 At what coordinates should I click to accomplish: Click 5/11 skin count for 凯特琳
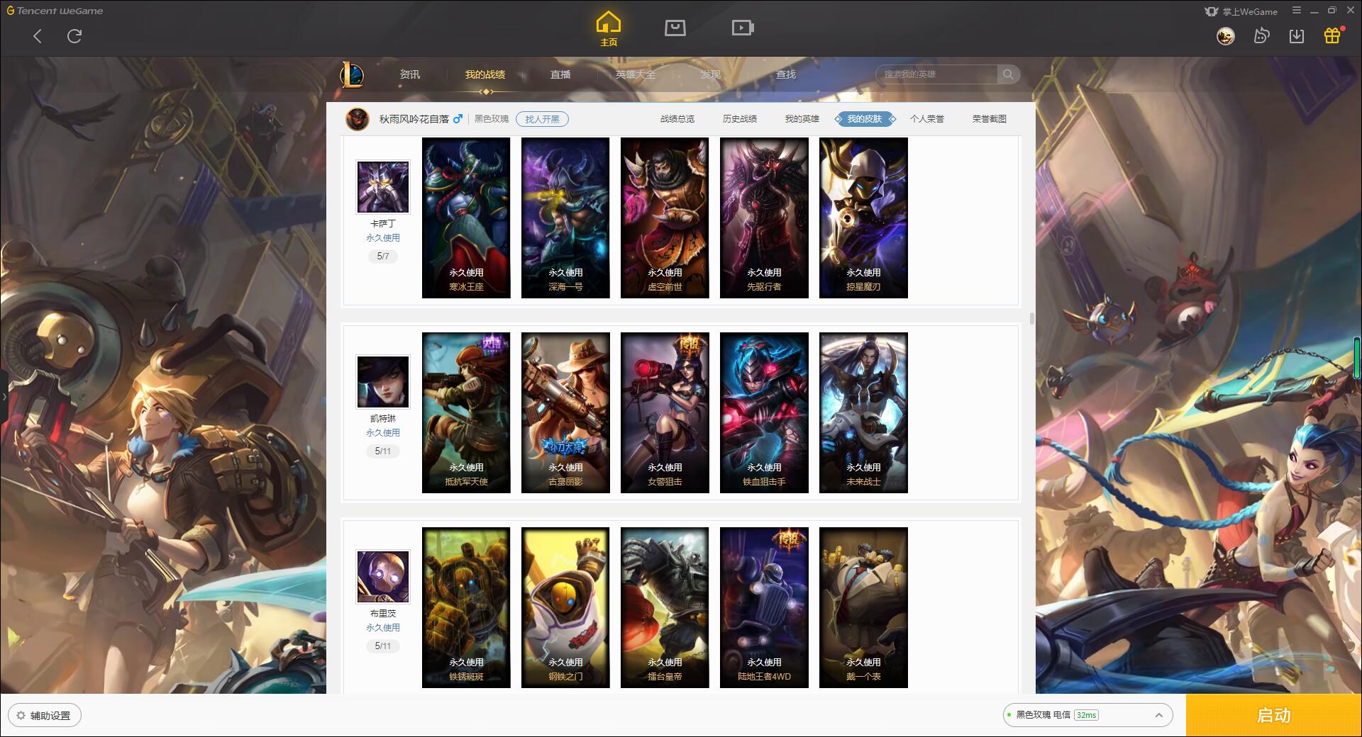click(x=383, y=451)
